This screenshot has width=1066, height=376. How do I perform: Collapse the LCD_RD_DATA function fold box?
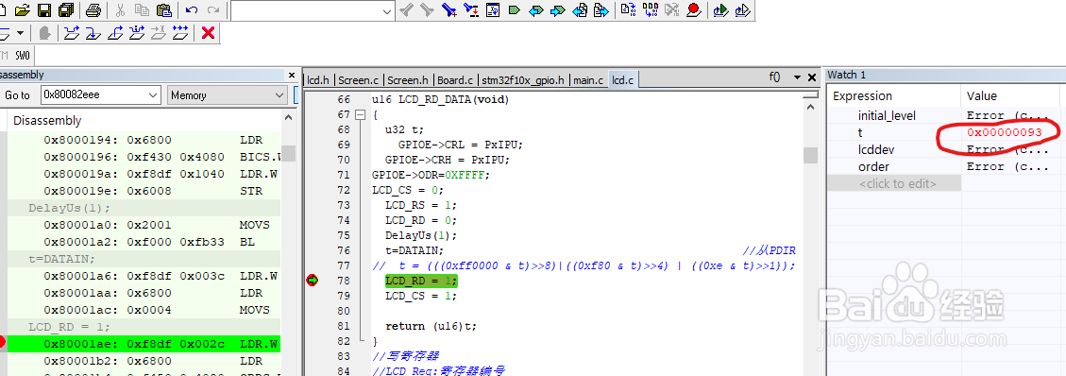point(361,115)
